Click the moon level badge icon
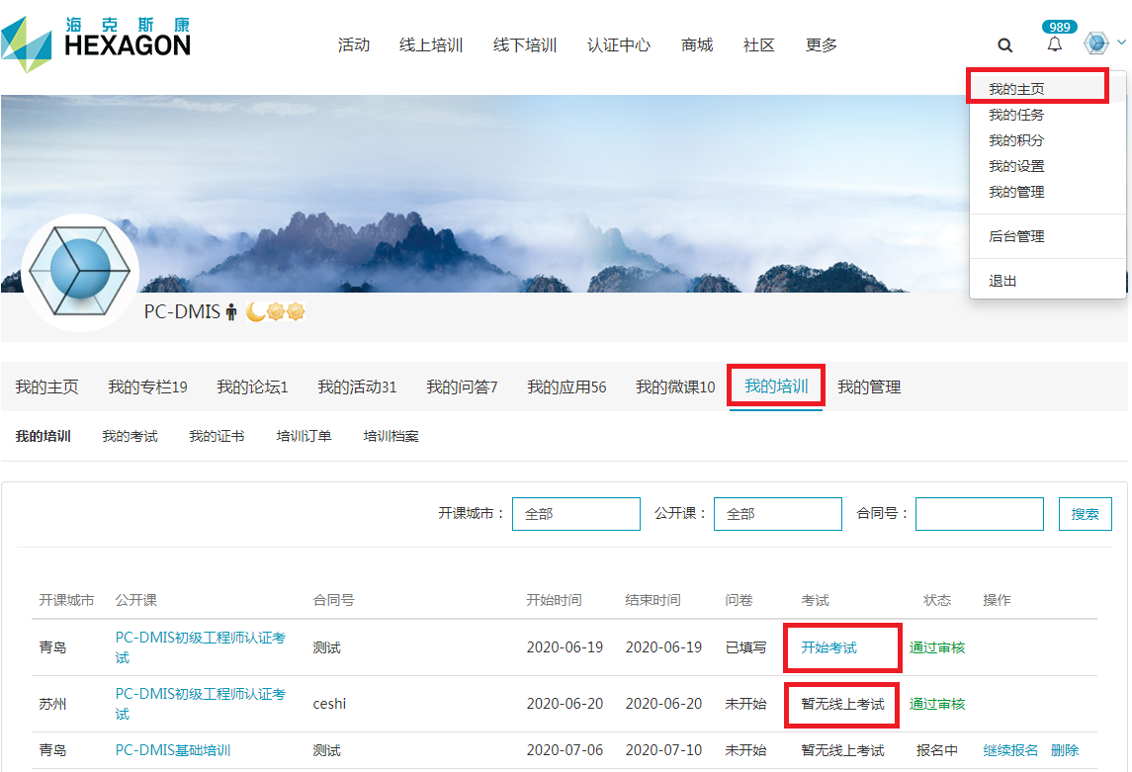The width and height of the screenshot is (1132, 772). (255, 311)
